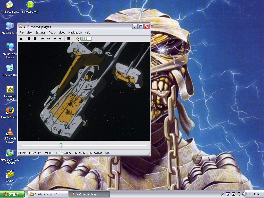Image resolution: width=264 pixels, height=198 pixels.
Task: Click the VLC window resize grip corner
Action: coord(148,154)
